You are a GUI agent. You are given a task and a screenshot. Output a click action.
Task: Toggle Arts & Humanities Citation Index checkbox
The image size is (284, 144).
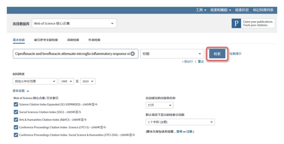click(x=16, y=120)
